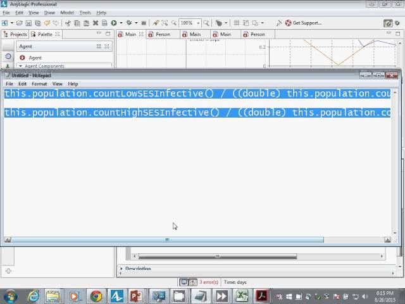Open the Notepad Format menu

39,84
